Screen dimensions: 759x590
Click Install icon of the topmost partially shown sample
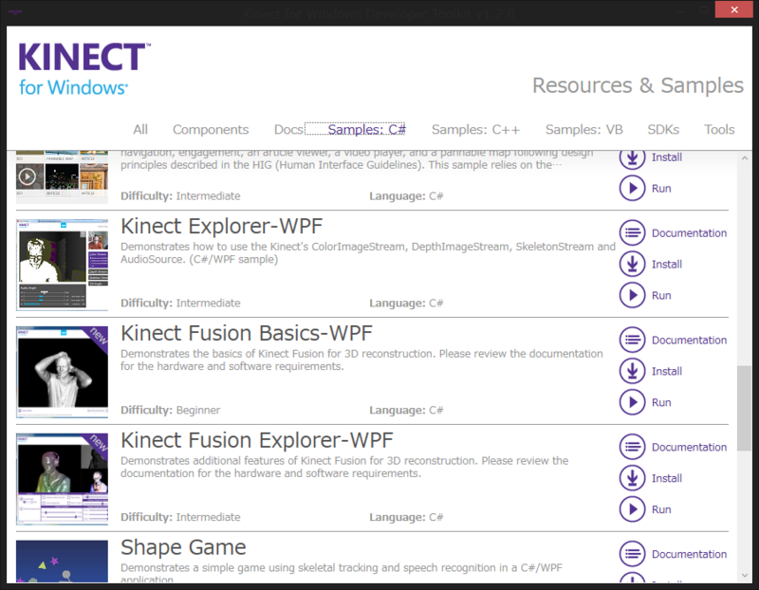[x=632, y=158]
